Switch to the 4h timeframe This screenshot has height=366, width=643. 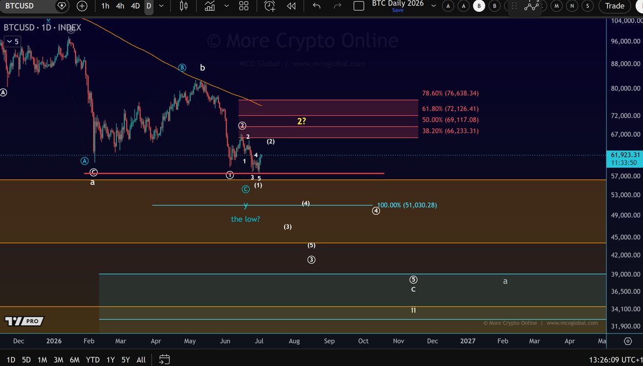click(120, 6)
